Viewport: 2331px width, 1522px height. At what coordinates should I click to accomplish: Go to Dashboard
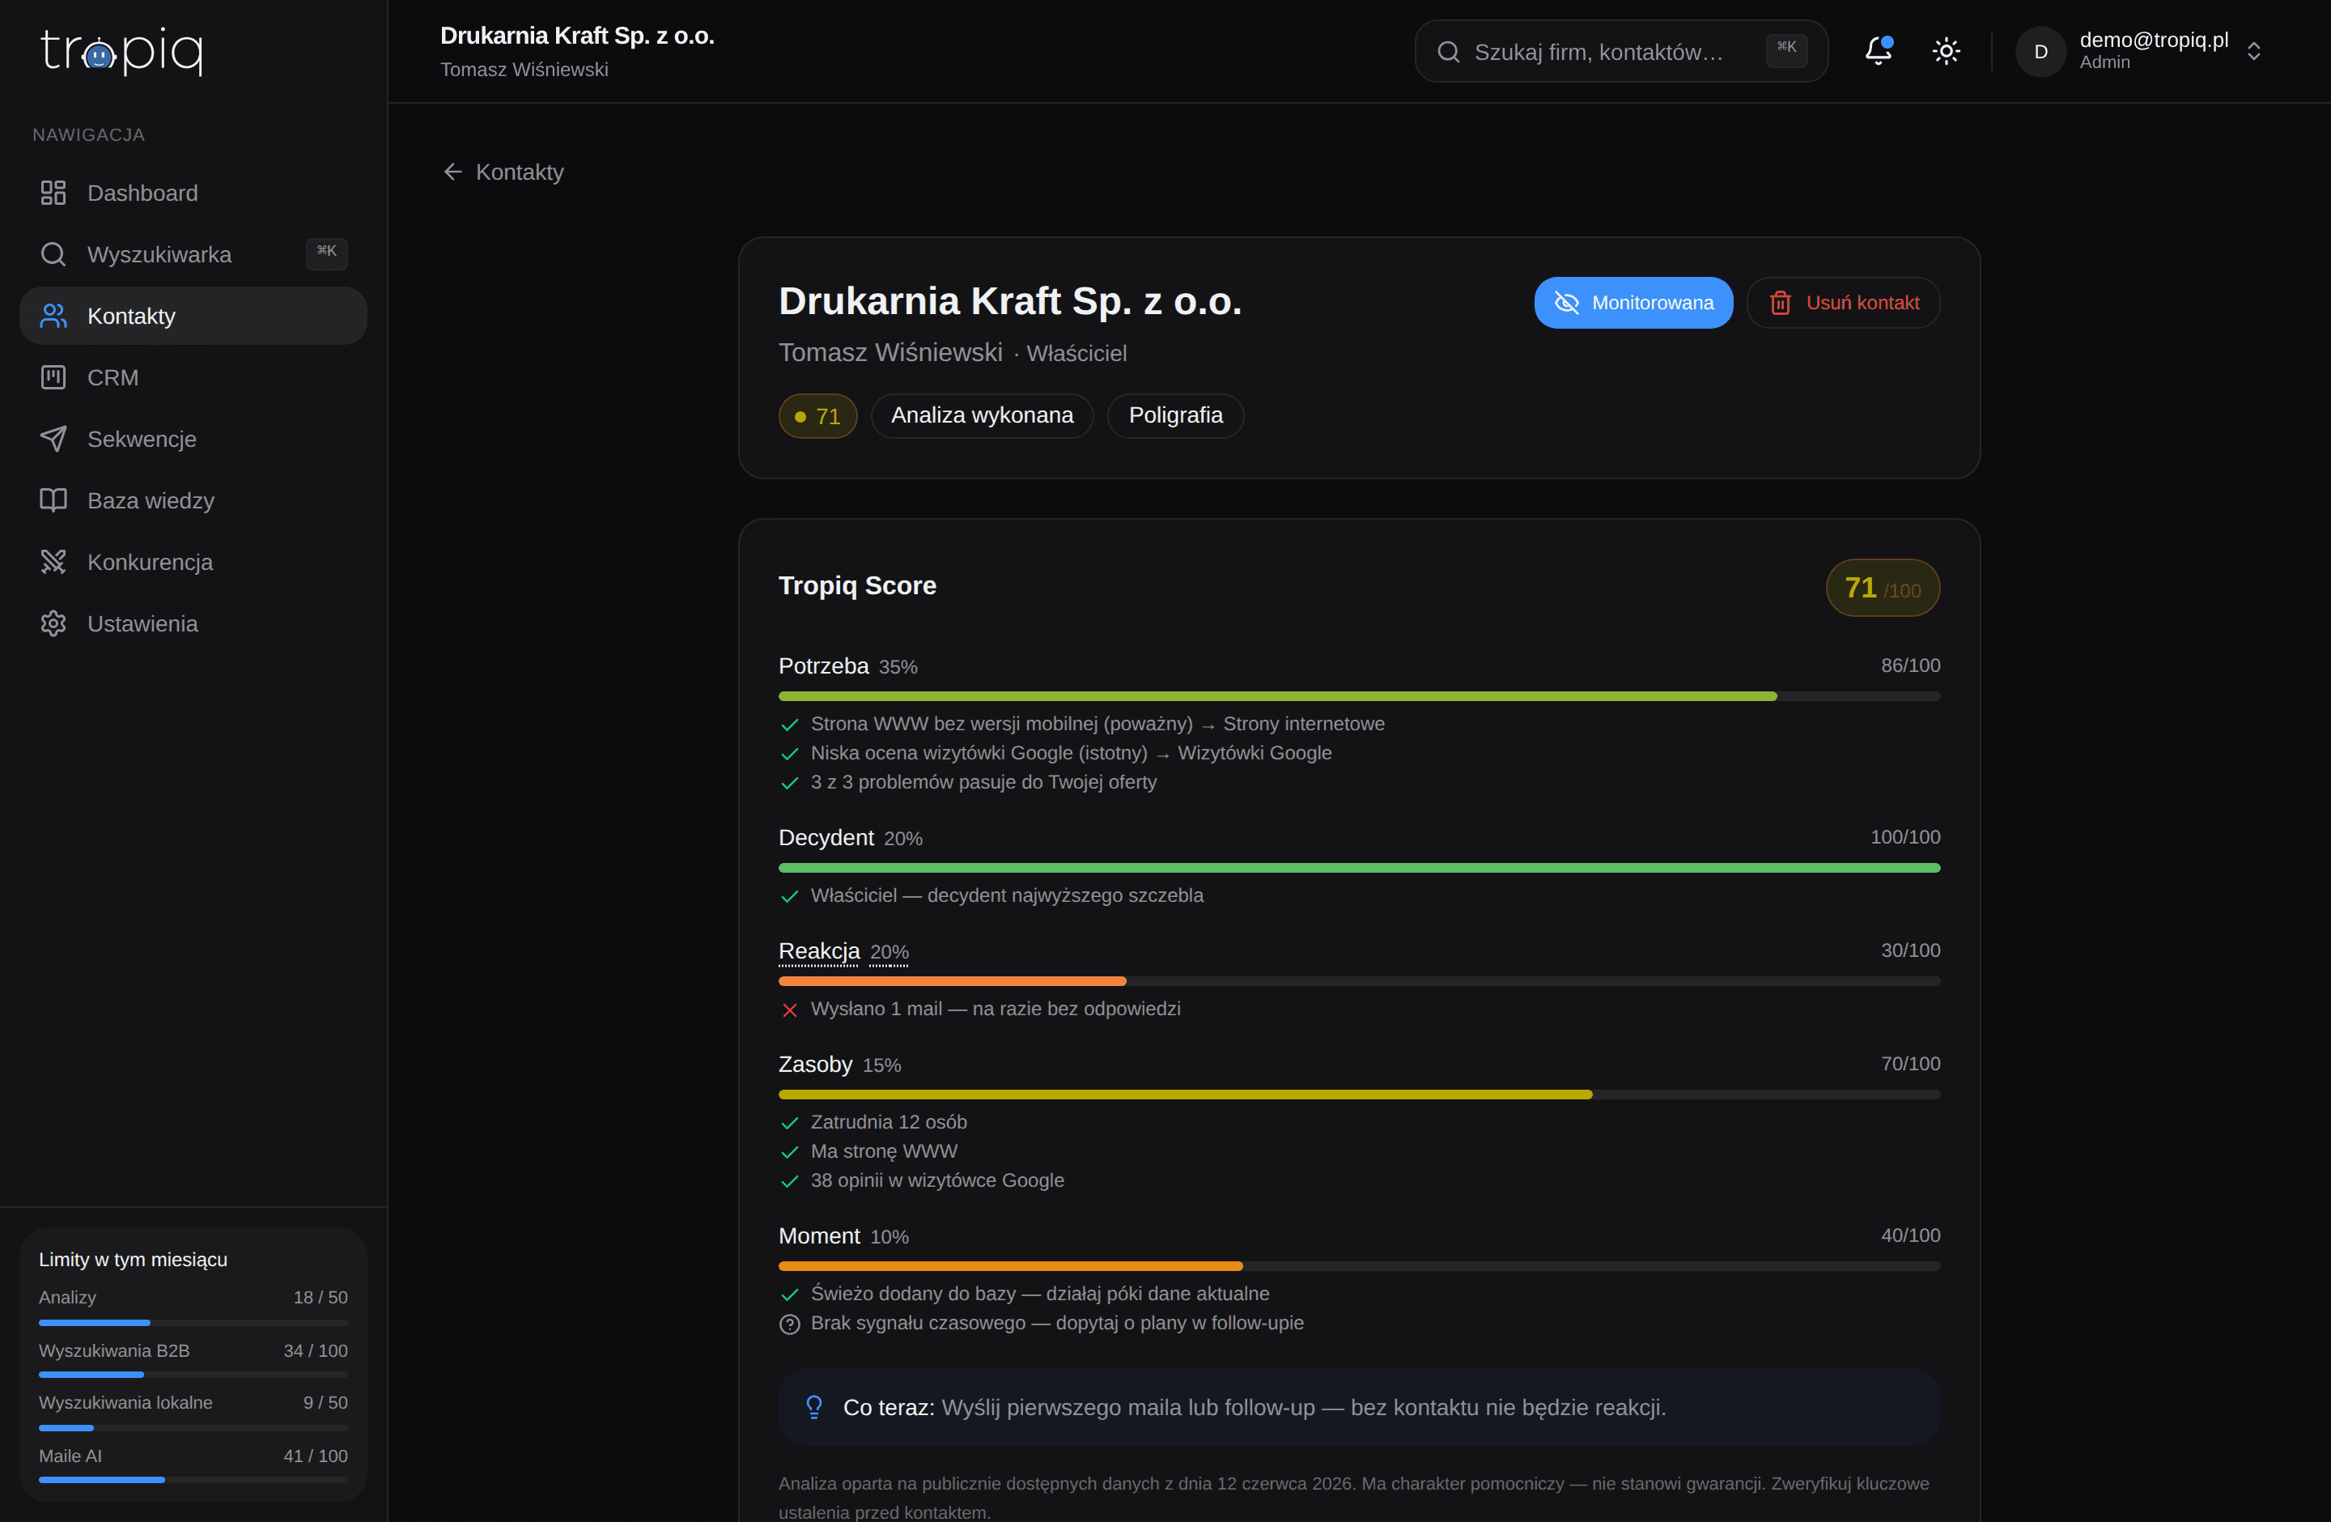[x=193, y=193]
